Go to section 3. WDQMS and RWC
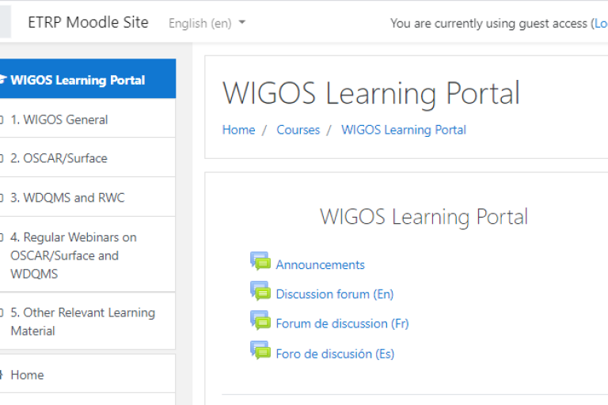Image resolution: width=608 pixels, height=405 pixels. (67, 198)
